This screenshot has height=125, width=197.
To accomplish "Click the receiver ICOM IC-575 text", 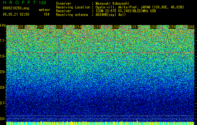I will point(106,11).
